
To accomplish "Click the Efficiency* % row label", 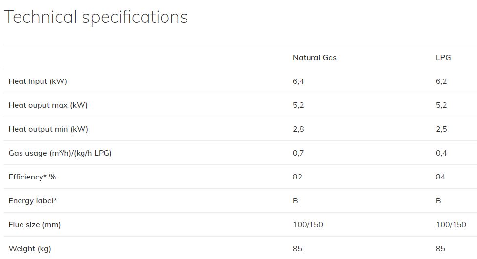I will [x=32, y=177].
